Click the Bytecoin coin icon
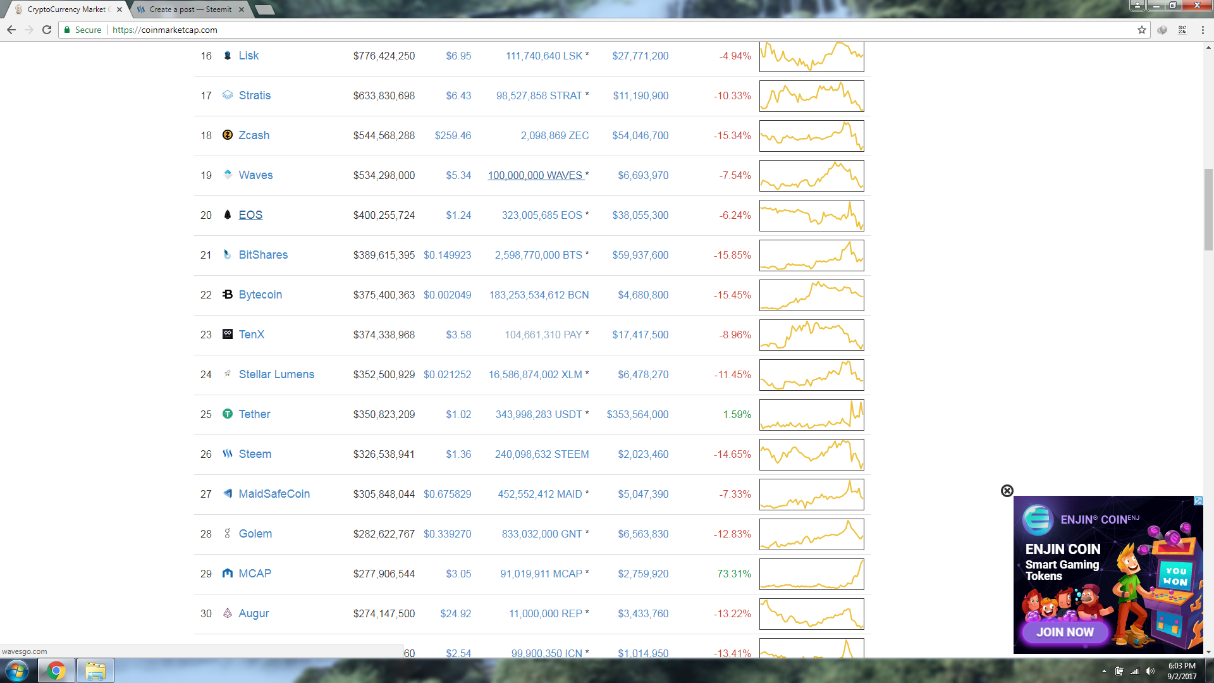Image resolution: width=1214 pixels, height=683 pixels. (x=228, y=295)
